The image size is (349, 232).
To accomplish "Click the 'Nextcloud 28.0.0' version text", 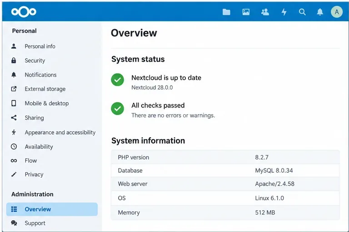I will [x=152, y=87].
